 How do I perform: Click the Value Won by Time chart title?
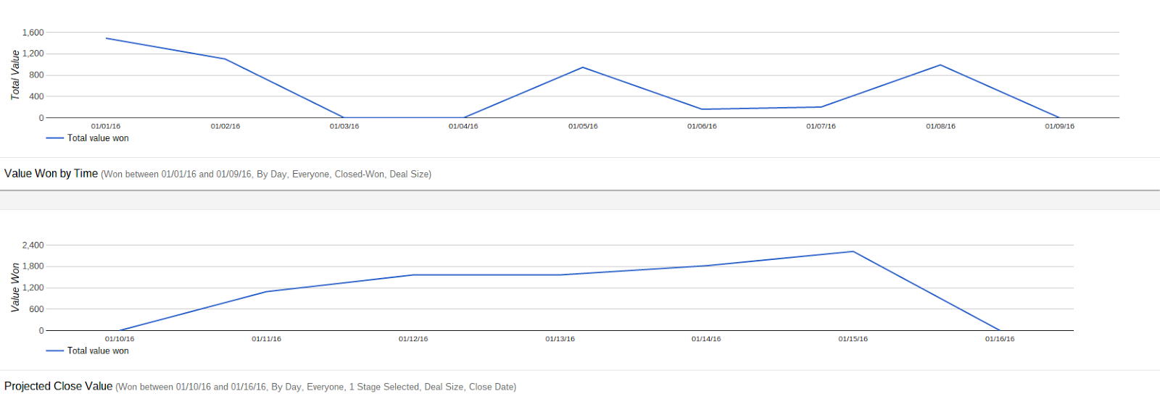(x=51, y=174)
